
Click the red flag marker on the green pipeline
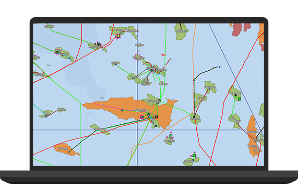coord(163,54)
